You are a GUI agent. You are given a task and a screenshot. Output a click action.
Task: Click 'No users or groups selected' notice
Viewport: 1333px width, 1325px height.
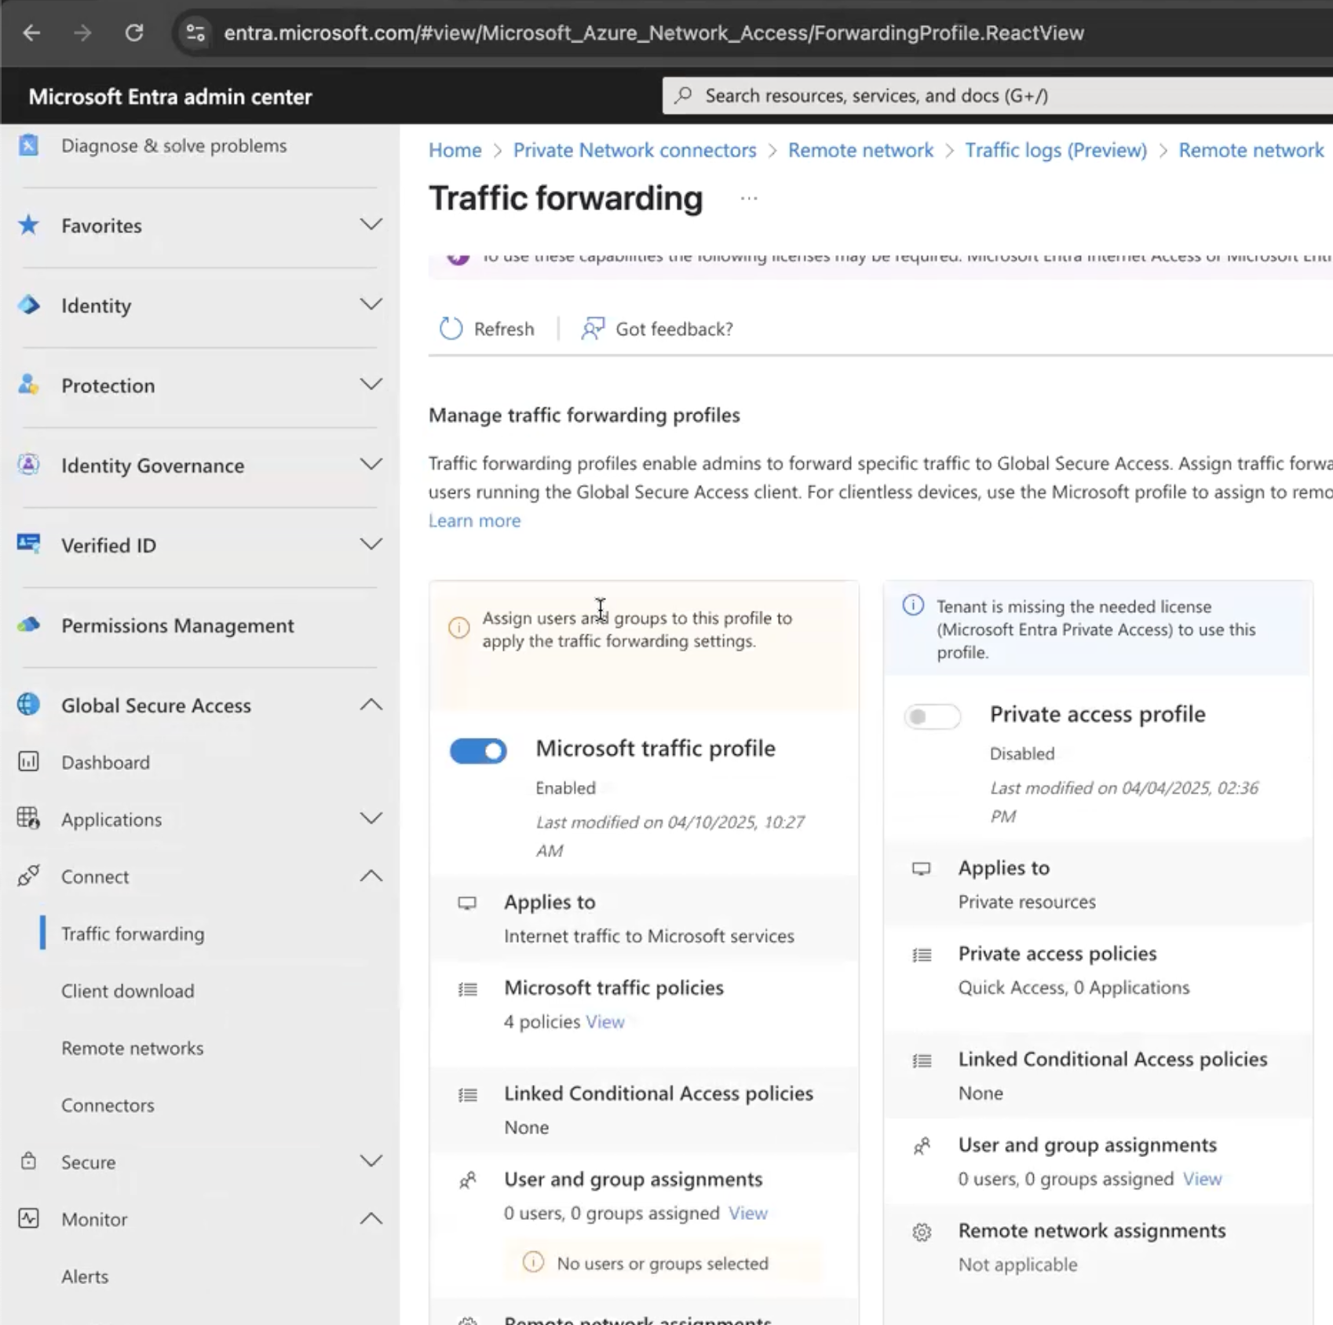663,1264
